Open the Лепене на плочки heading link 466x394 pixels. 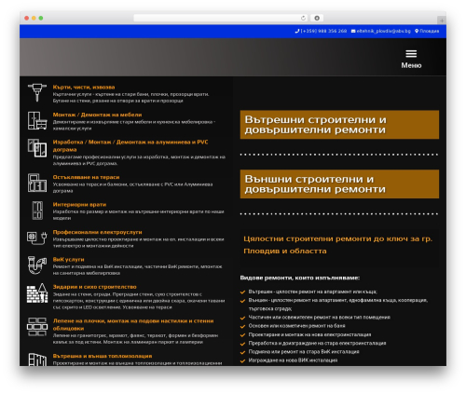coord(133,324)
